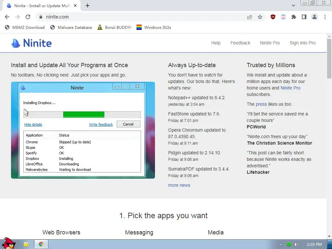332x249 pixels.
Task: Bookmark this page with the star
Action: tap(260, 17)
